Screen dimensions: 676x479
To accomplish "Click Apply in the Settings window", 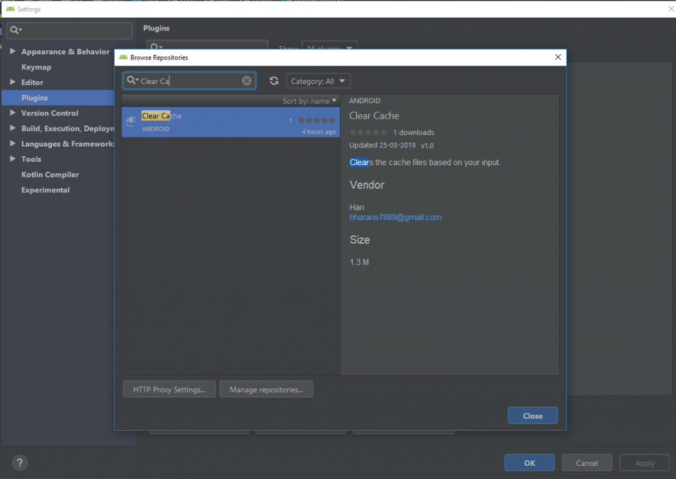I will (644, 462).
